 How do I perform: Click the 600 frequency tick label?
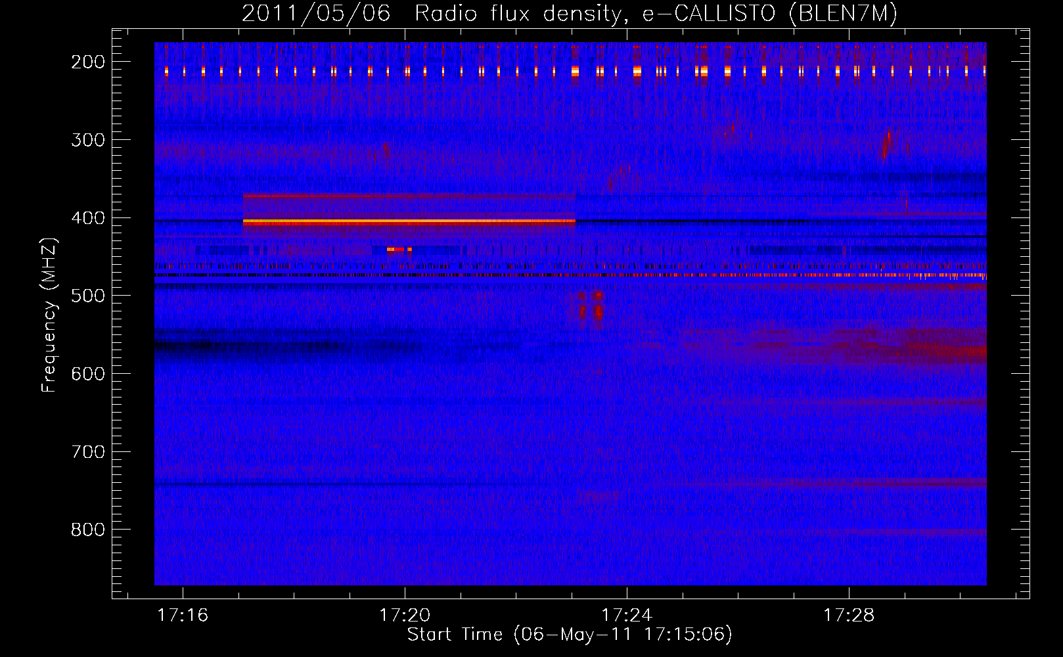tap(87, 374)
